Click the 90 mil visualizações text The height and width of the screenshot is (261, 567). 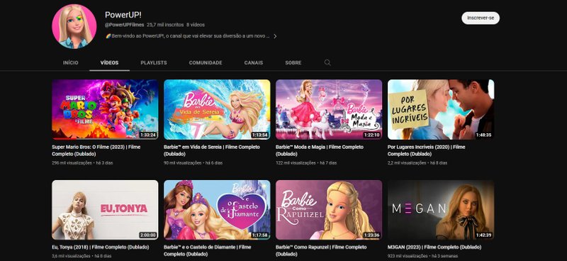pos(183,163)
